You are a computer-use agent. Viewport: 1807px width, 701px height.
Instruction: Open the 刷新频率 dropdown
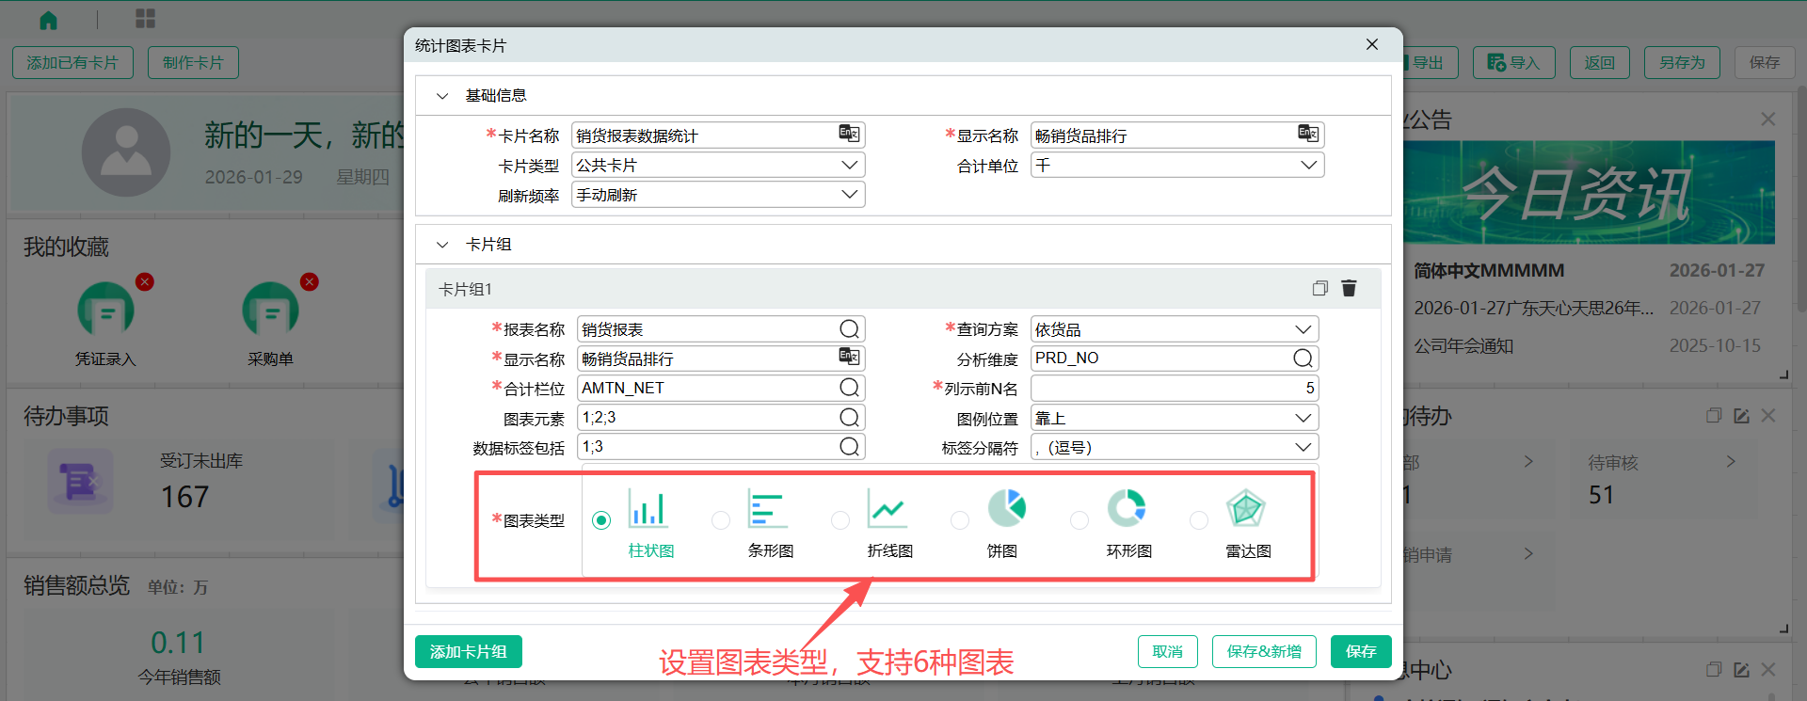tap(849, 194)
